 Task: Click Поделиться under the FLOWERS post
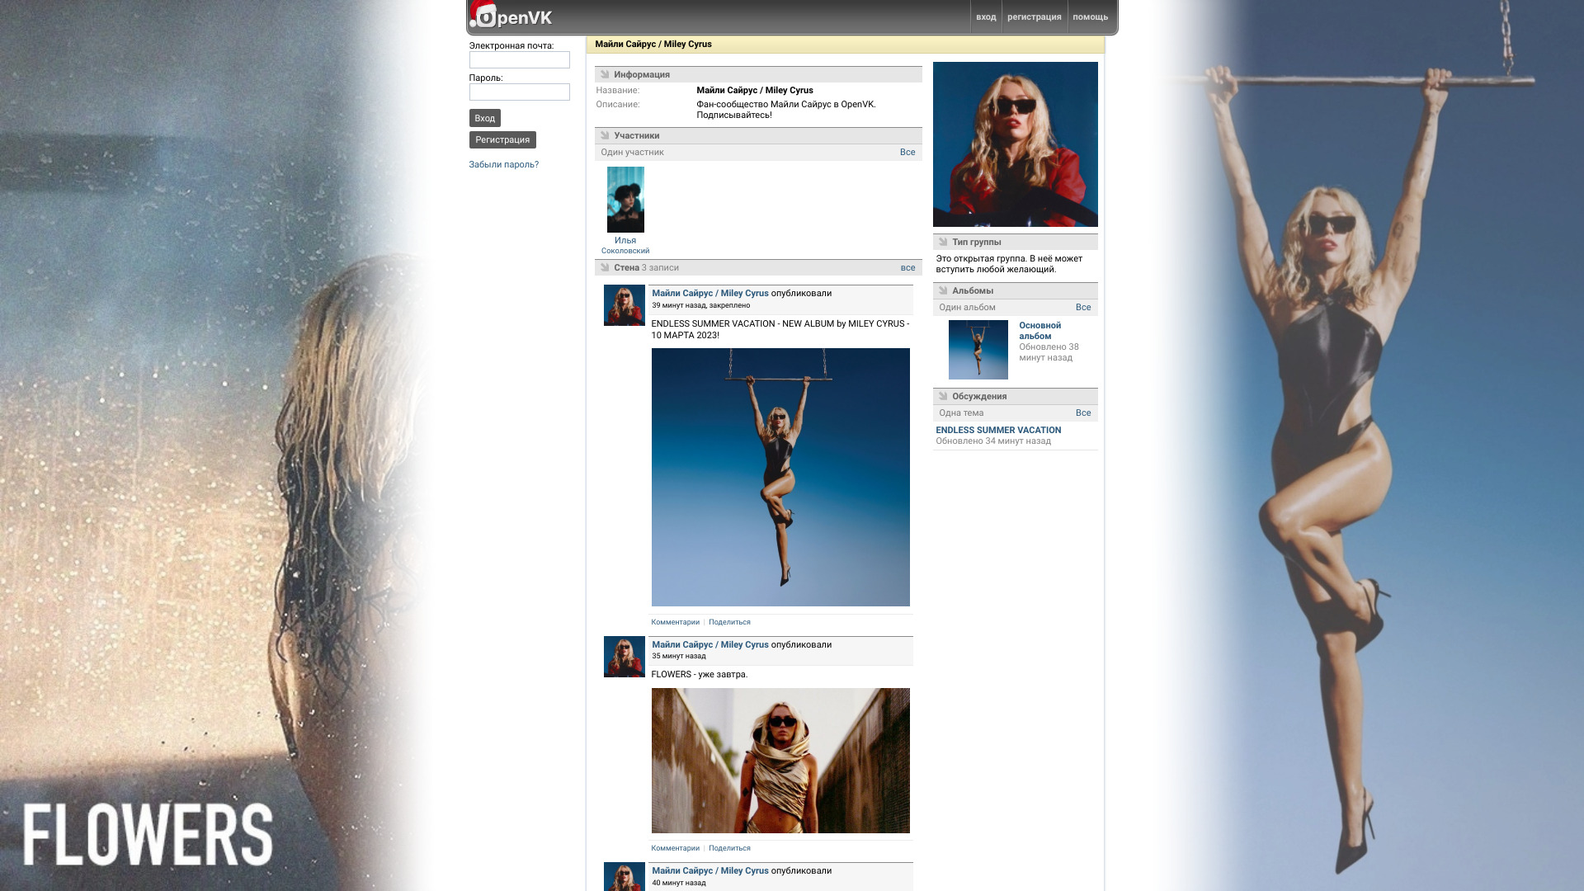tap(729, 848)
